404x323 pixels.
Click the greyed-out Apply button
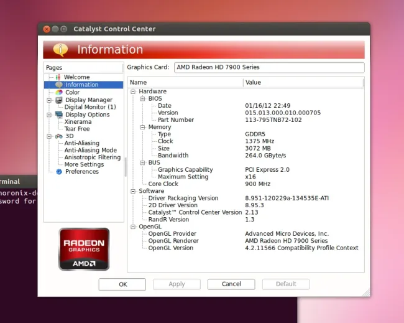coord(177,284)
